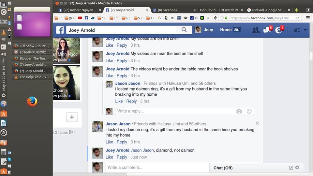Open the green circle bookmark icon
The image size is (313, 176).
pyautogui.click(x=202, y=18)
